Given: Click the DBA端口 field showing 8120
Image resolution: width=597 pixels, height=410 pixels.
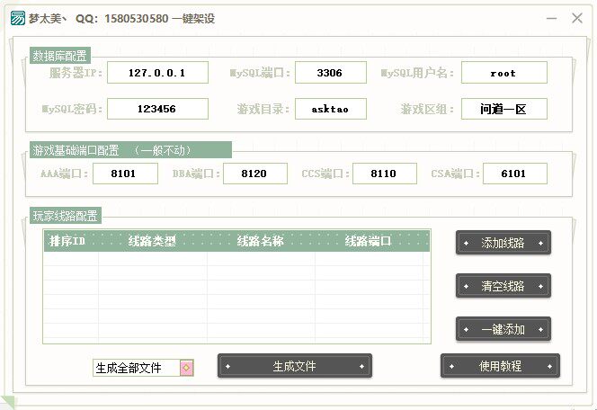Looking at the screenshot, I should (255, 174).
